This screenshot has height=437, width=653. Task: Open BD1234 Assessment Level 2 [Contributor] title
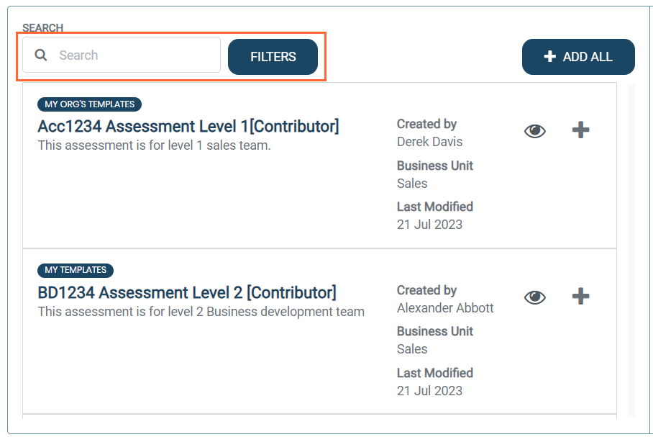(x=187, y=293)
